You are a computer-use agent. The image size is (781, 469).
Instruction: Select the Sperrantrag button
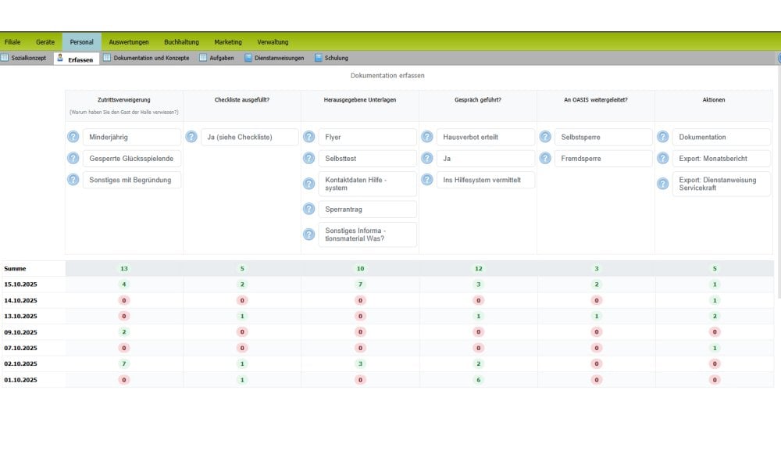pyautogui.click(x=368, y=209)
